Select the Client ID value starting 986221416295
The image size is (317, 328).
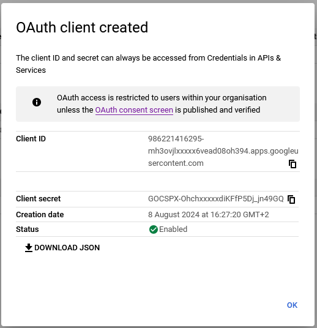(x=223, y=151)
